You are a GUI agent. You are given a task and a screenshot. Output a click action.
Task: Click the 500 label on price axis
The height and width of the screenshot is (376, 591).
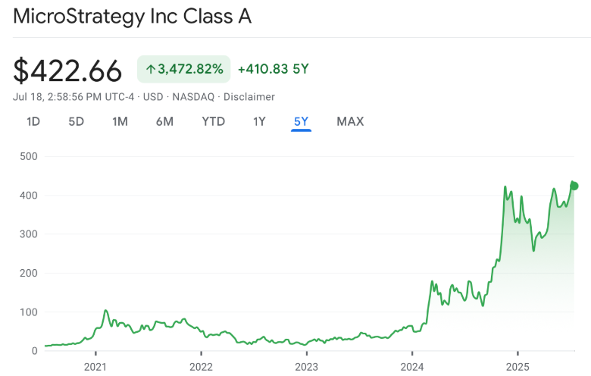click(29, 157)
